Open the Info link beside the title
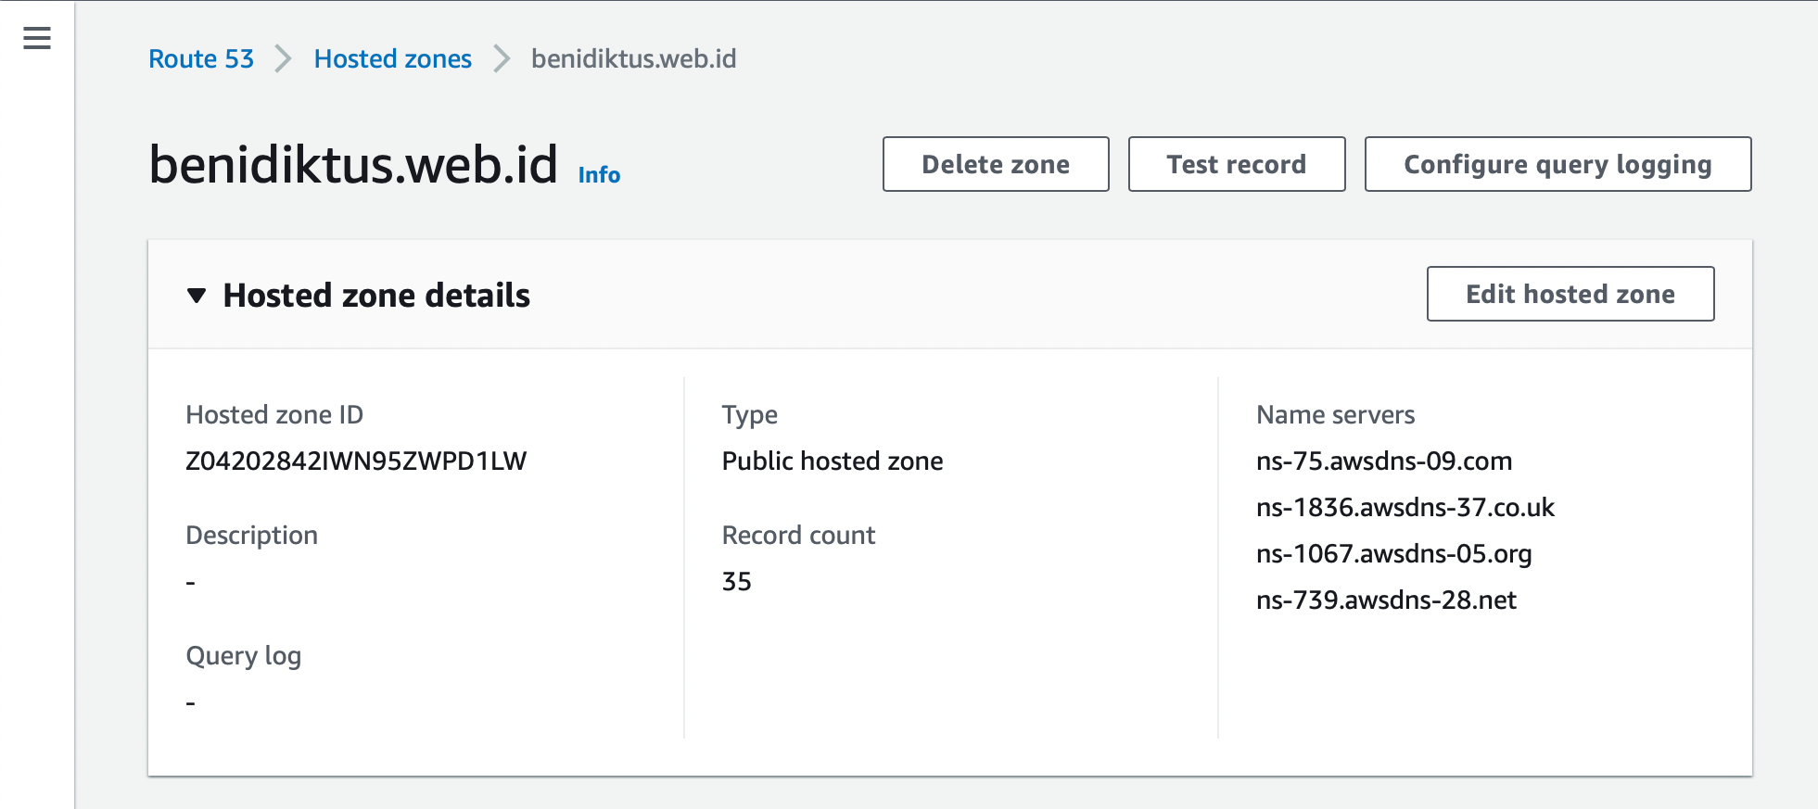Image resolution: width=1818 pixels, height=809 pixels. pos(599,174)
